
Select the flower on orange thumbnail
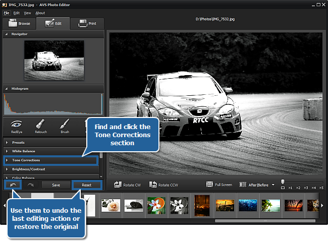156,205
